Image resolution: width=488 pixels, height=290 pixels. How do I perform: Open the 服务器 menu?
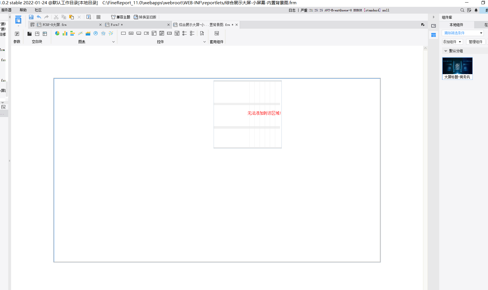tap(7, 10)
